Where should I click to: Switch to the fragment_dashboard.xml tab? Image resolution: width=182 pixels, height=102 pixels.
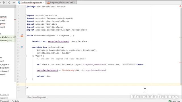click(x=61, y=3)
